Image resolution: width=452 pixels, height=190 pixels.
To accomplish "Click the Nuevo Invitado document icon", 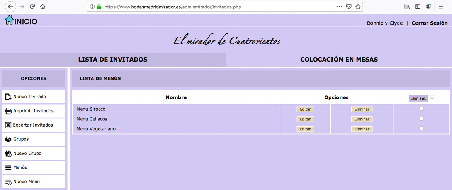I will click(x=8, y=97).
